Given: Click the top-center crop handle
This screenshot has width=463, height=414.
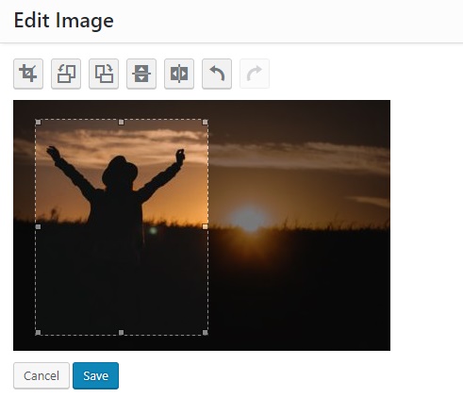Looking at the screenshot, I should [x=122, y=122].
